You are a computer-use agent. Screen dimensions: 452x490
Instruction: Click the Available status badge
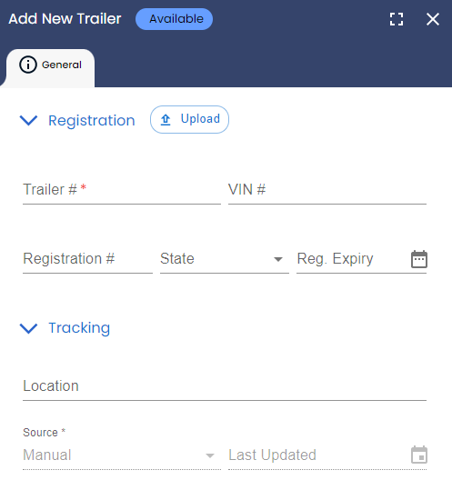(174, 19)
